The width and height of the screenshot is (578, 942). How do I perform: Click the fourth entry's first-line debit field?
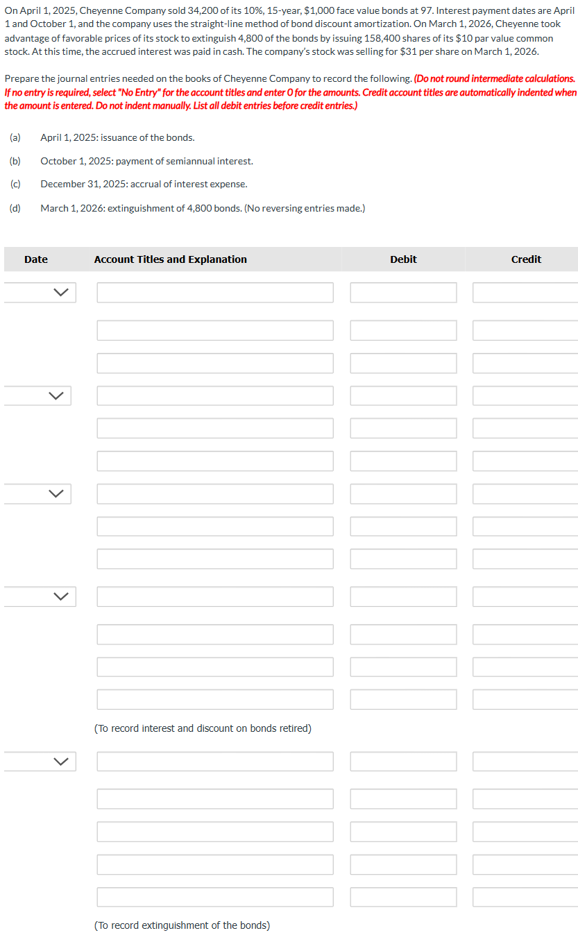coord(403,597)
